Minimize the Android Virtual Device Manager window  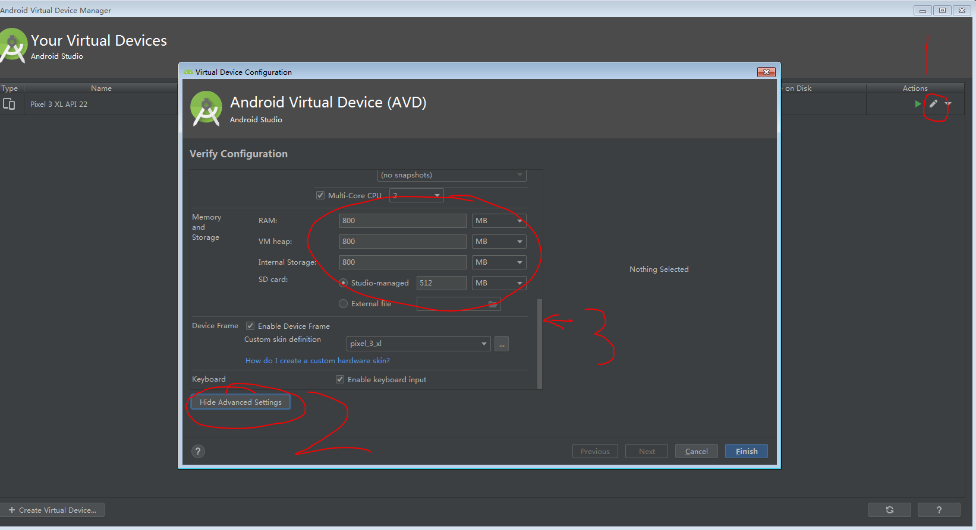coord(923,10)
